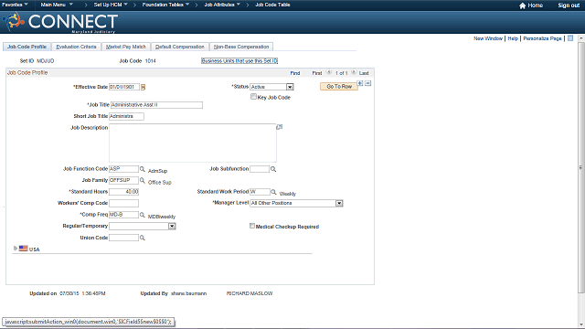Look up Comp Freq values
Viewport: 585px width, 329px height.
(x=143, y=215)
